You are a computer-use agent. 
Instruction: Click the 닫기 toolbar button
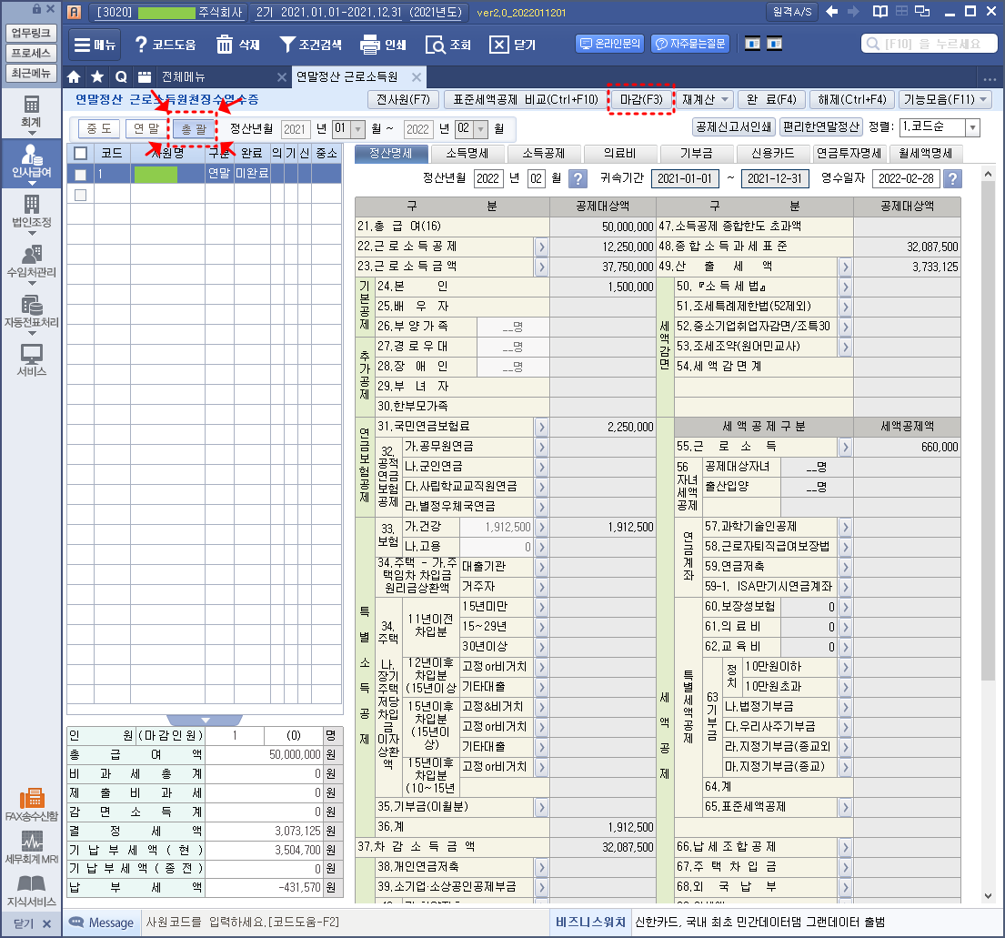(x=512, y=45)
